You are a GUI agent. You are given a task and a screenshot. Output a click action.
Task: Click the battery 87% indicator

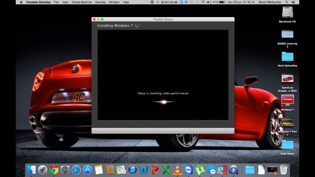(219, 2)
